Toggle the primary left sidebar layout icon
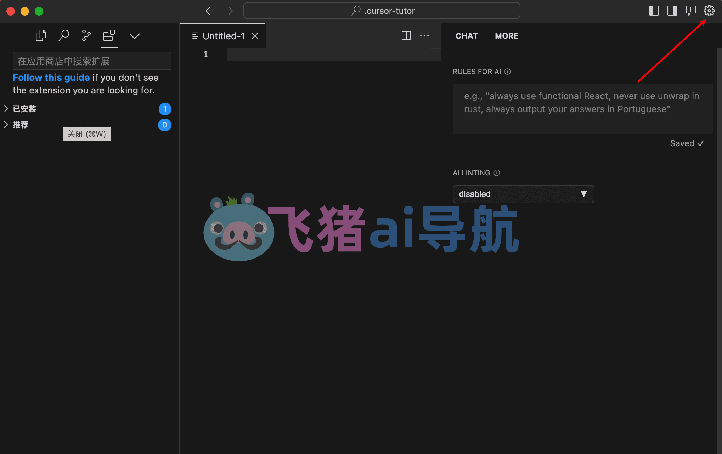Image resolution: width=722 pixels, height=454 pixels. pyautogui.click(x=654, y=11)
